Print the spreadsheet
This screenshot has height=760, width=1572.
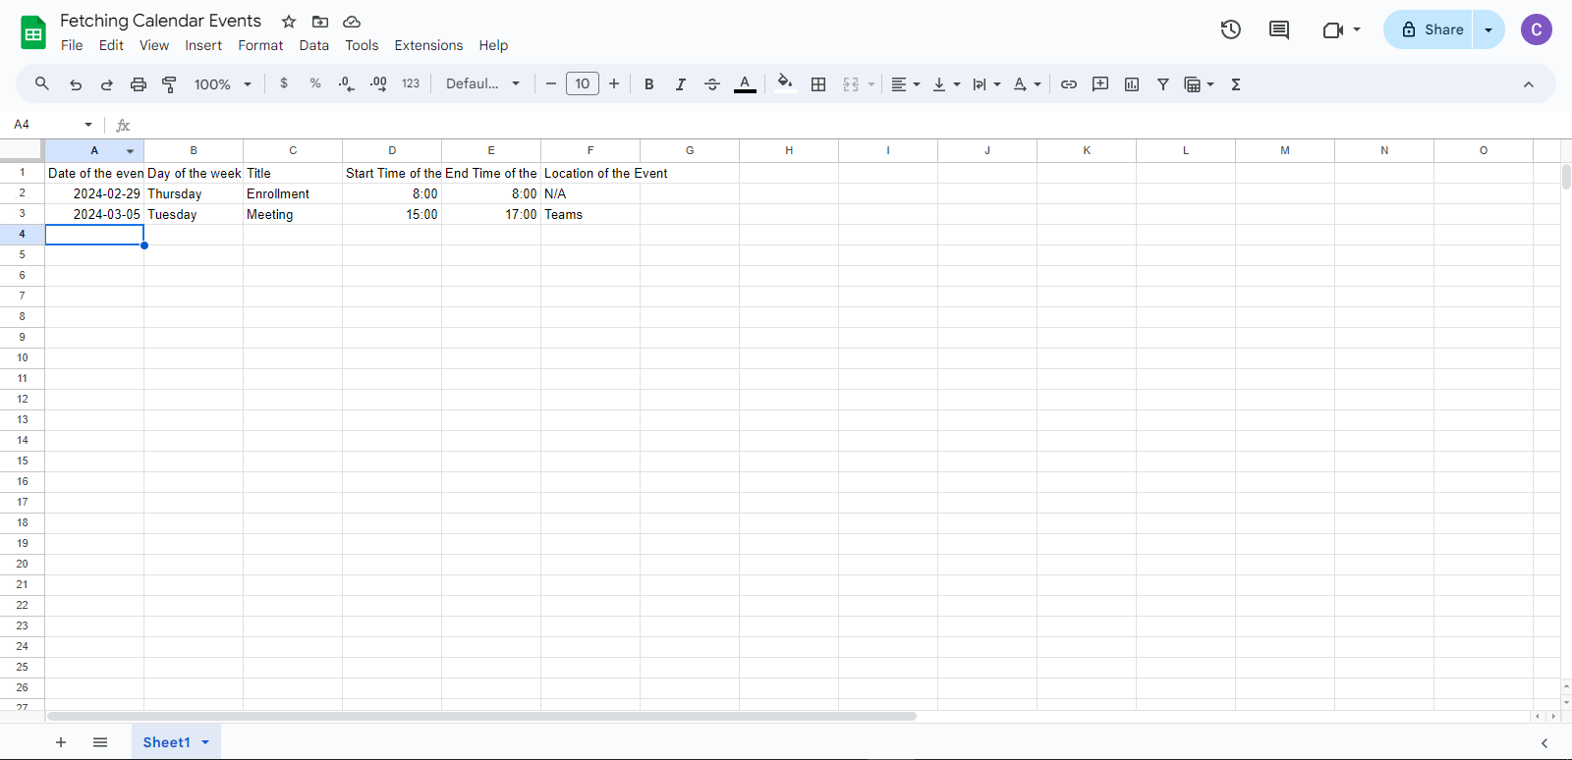coord(139,84)
